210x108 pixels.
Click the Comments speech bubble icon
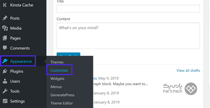coord(5,48)
